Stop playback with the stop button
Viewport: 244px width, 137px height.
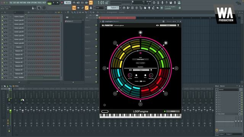point(58,3)
